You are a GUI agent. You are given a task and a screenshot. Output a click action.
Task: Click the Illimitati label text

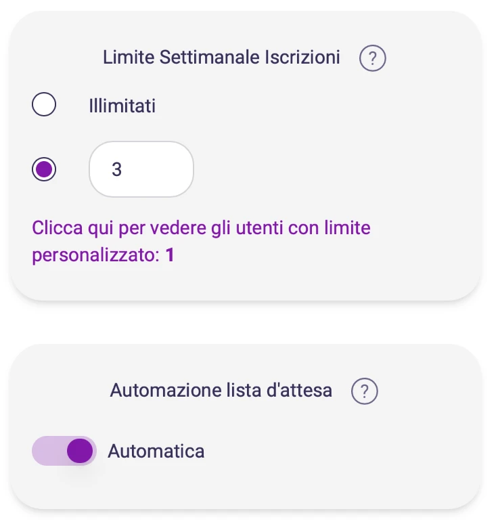[122, 106]
